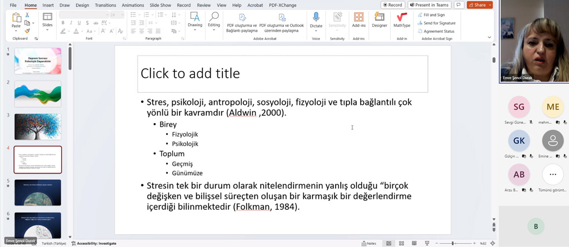569x247 pixels.
Task: Toggle the Notes pane
Action: click(x=369, y=243)
